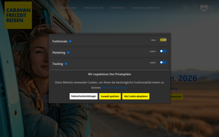The image size is (219, 137).
Task: Click the Wir respektieren Ihre Privatsphäre heading
Action: [x=109, y=74]
